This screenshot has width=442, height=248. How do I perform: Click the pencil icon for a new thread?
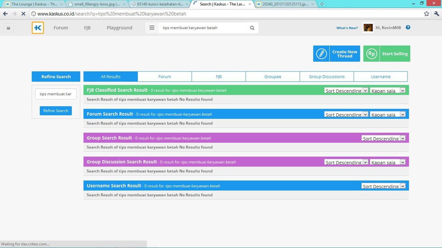pos(321,54)
